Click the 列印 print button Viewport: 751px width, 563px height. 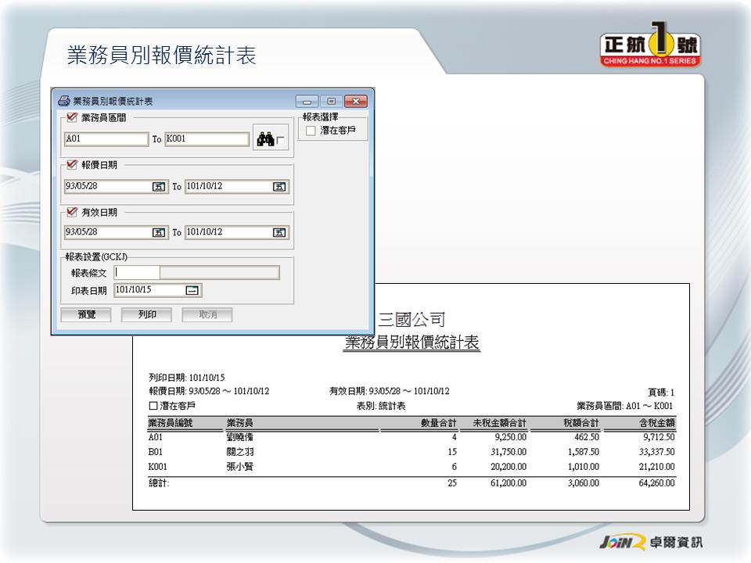[x=147, y=314]
